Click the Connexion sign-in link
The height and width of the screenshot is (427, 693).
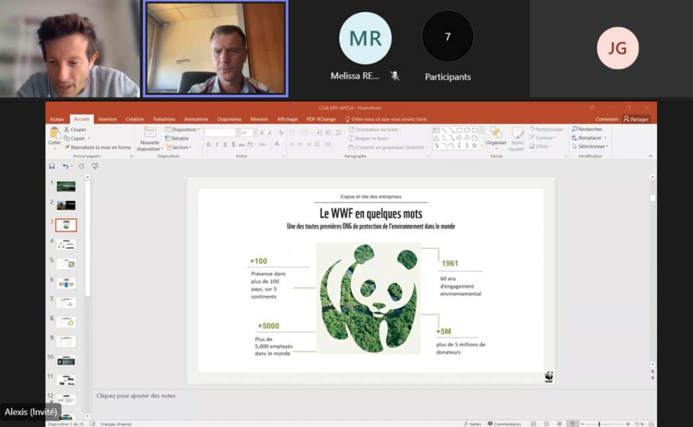coord(607,119)
